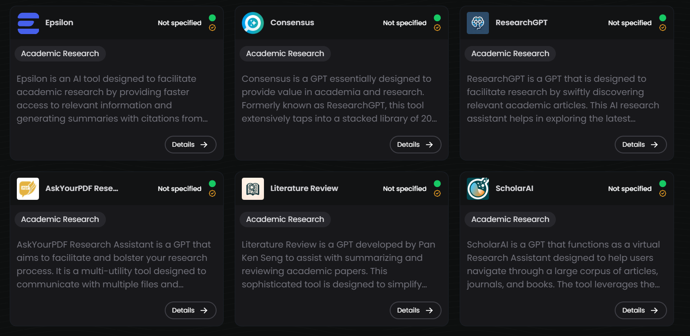
Task: Select Academic Research tag on Epsilon card
Action: pyautogui.click(x=60, y=53)
